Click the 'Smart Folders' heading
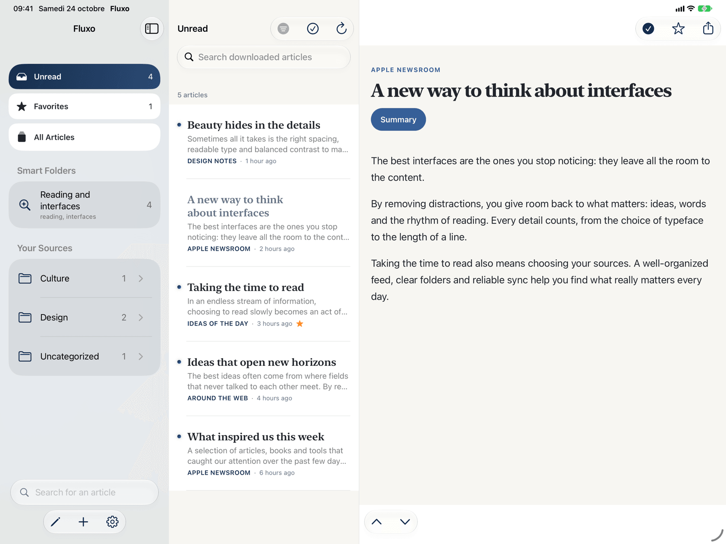The image size is (726, 544). 46,170
